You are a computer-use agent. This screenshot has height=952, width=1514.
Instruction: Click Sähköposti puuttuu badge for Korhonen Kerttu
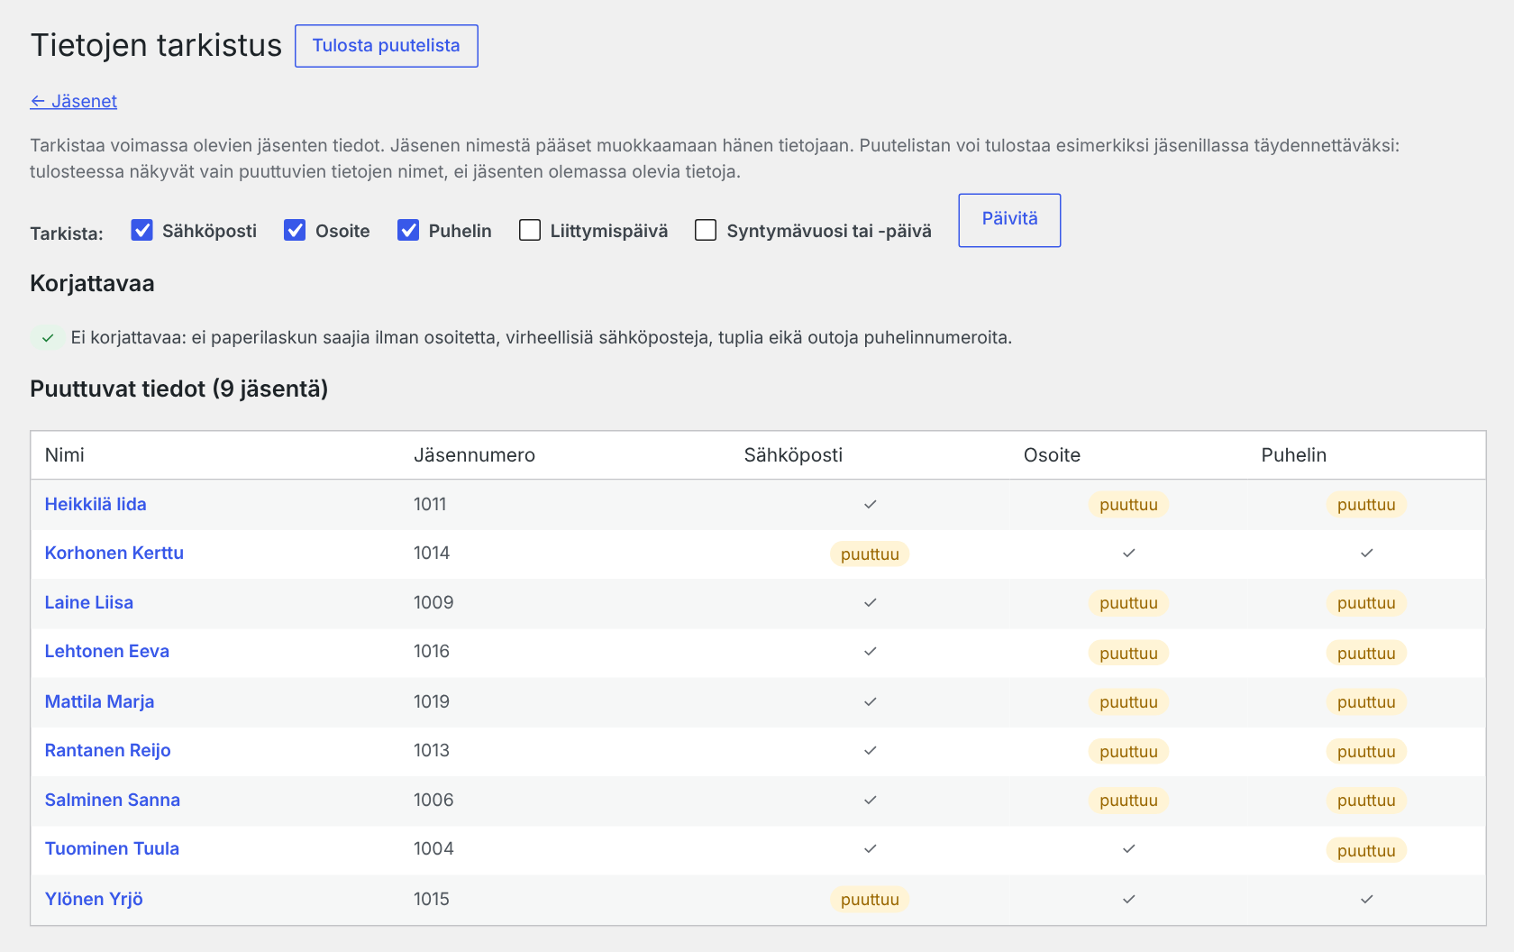(x=870, y=554)
